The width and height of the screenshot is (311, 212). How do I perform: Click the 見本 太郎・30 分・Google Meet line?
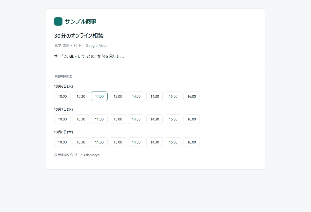coord(80,46)
